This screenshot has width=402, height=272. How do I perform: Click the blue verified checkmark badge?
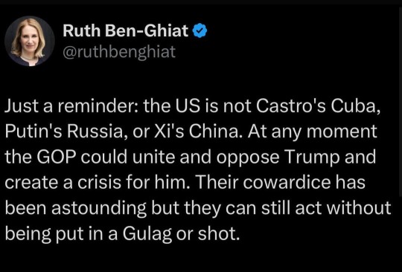(x=200, y=31)
